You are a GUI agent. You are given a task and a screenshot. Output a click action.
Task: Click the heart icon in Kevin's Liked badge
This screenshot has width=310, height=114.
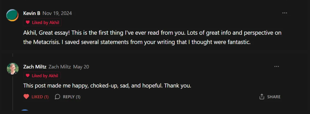[28, 22]
